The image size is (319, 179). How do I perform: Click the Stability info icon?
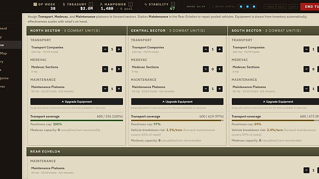[x=173, y=4]
